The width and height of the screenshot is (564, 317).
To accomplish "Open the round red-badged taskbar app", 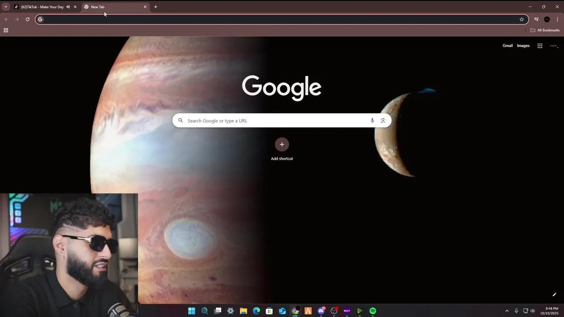I will point(334,311).
